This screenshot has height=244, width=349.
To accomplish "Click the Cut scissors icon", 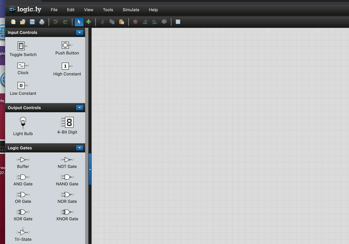I will [x=102, y=22].
